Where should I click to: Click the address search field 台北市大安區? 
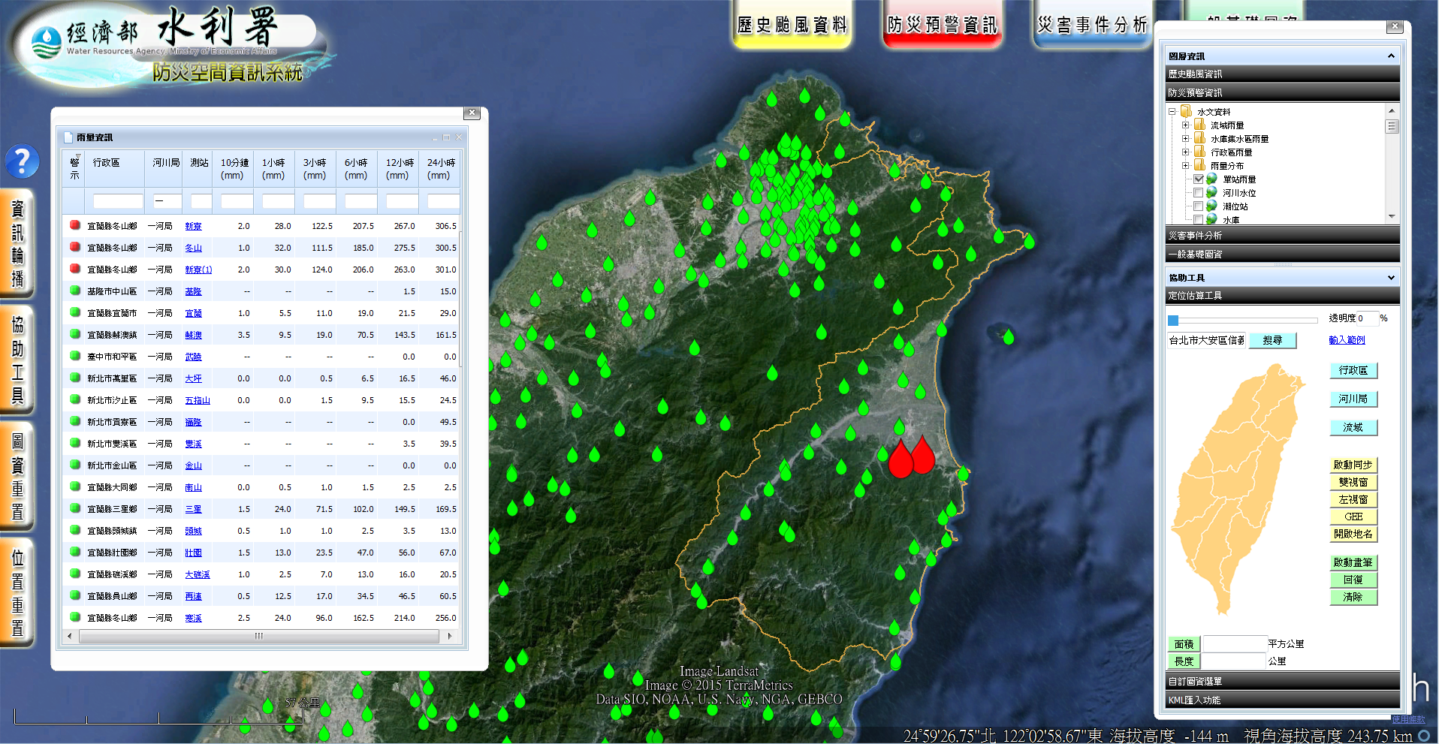(1206, 340)
